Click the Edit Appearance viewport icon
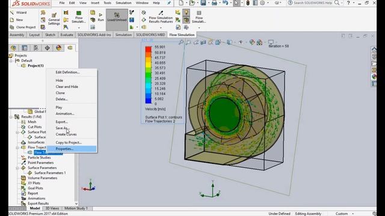Viewport: 385px width, 216px height. point(252,43)
